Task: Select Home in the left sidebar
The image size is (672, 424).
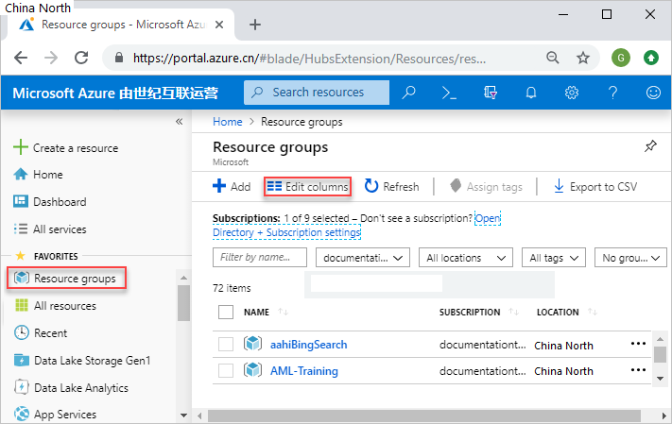Action: [38, 175]
